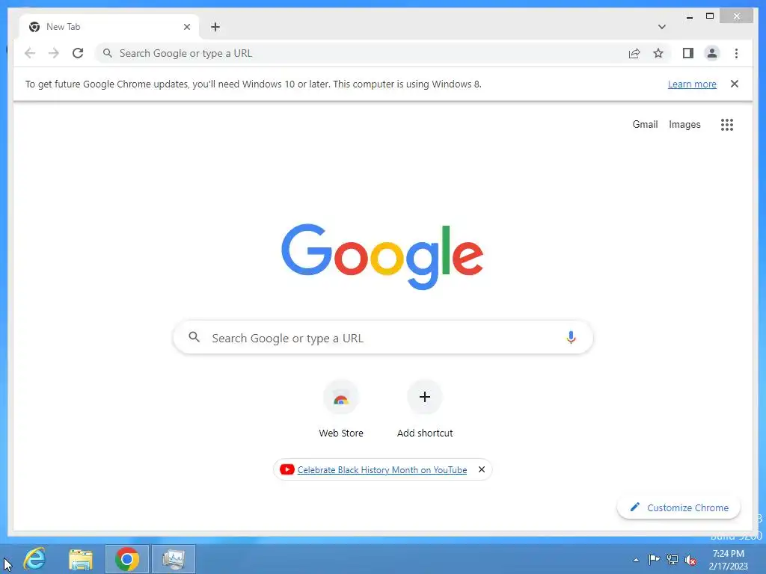Open the Web Store shortcut

coord(341,410)
